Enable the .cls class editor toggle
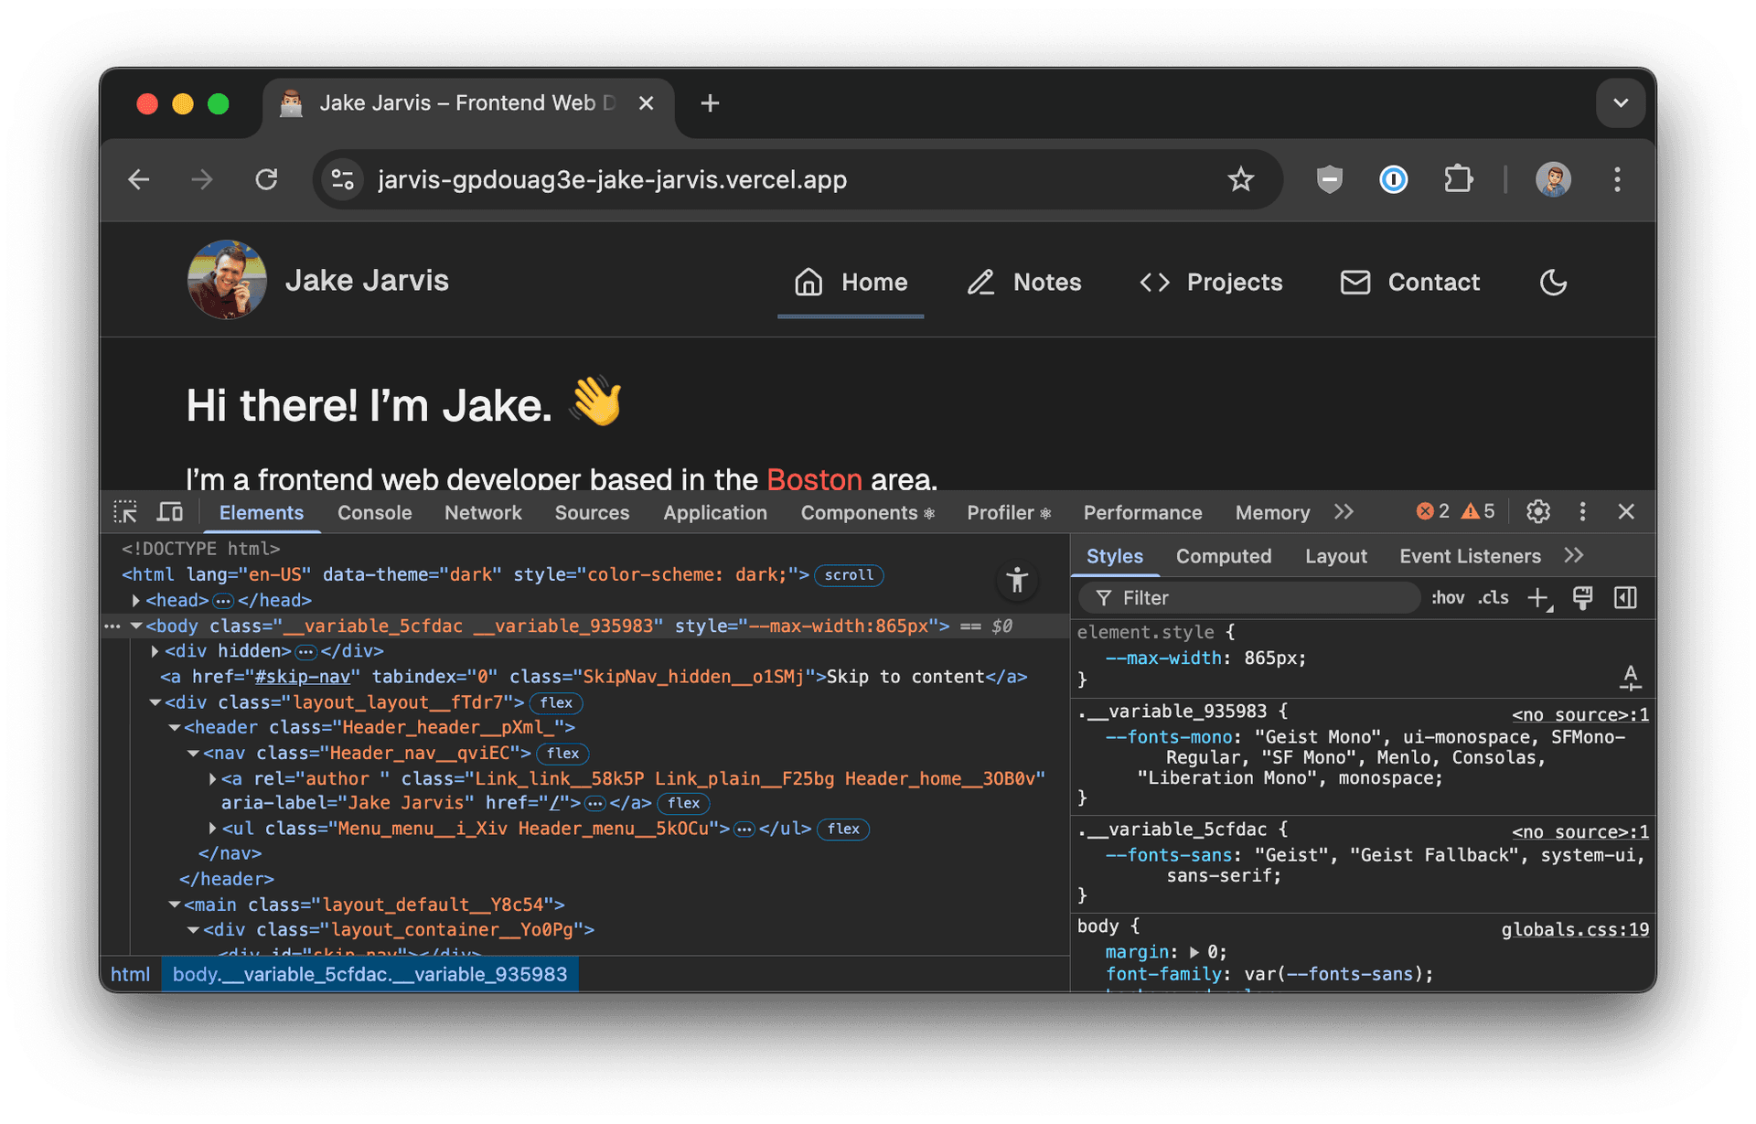This screenshot has width=1756, height=1124. (1493, 597)
